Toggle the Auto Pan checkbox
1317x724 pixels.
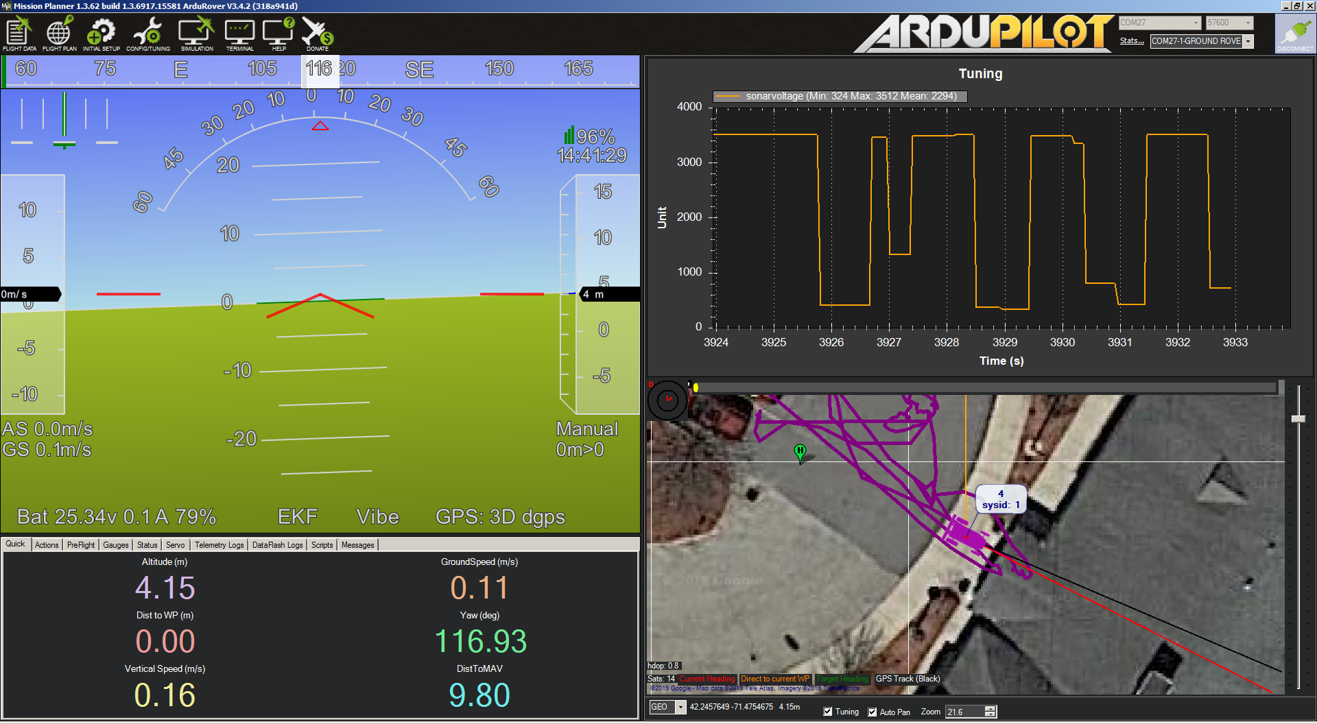(x=873, y=712)
